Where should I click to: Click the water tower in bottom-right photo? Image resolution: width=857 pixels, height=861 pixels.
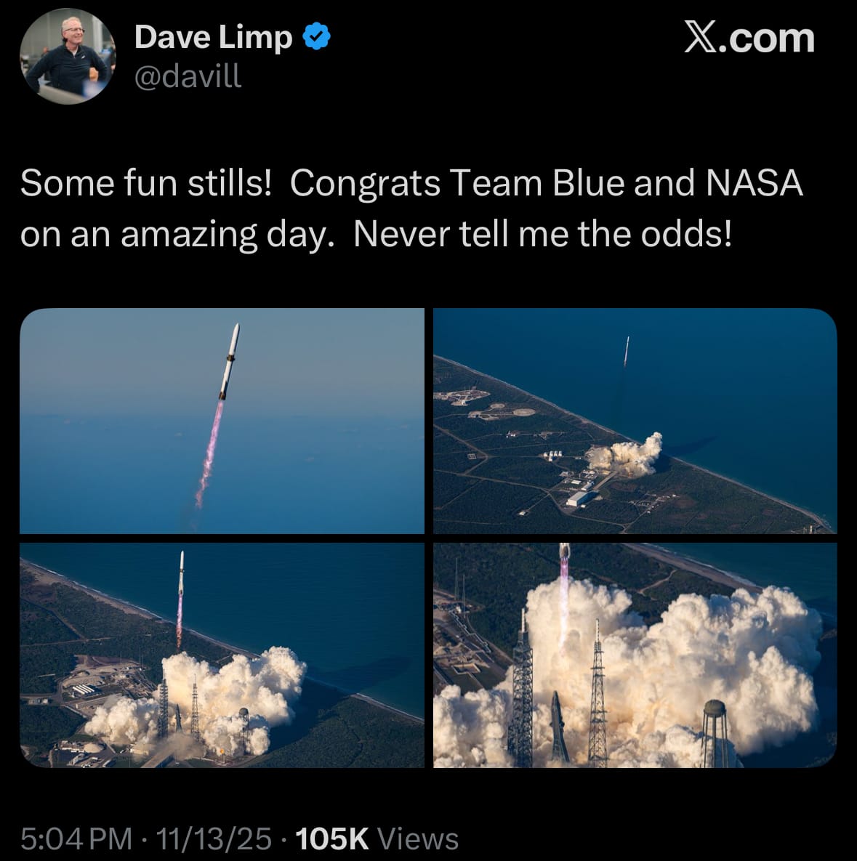point(715,733)
